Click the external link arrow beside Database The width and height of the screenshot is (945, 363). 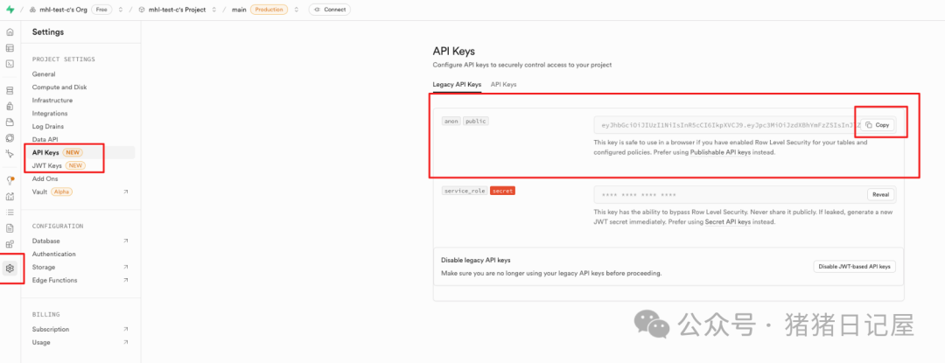(126, 241)
